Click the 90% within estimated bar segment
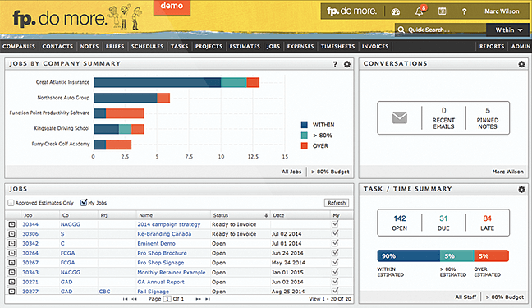This screenshot has height=308, width=532. (x=409, y=255)
